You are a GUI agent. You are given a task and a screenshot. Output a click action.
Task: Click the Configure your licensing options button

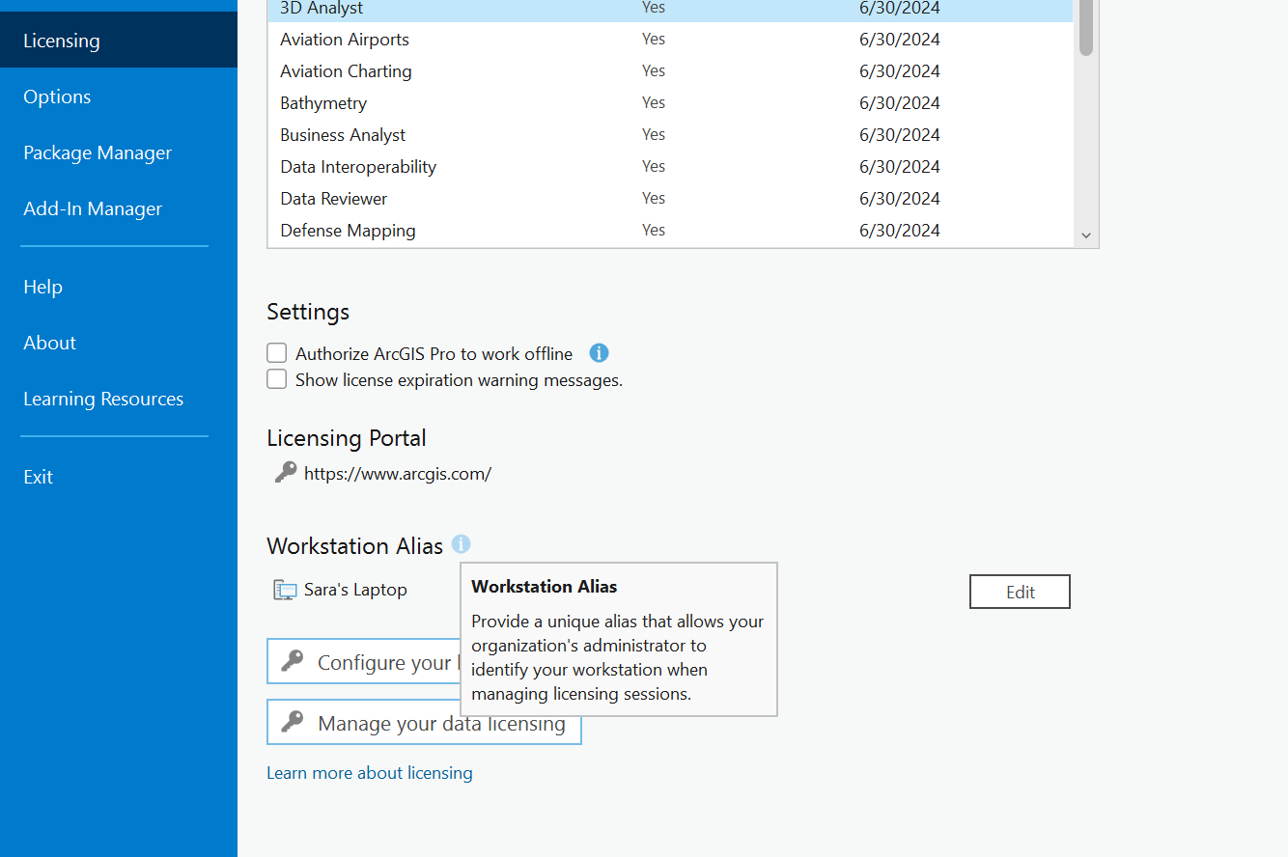pyautogui.click(x=364, y=661)
